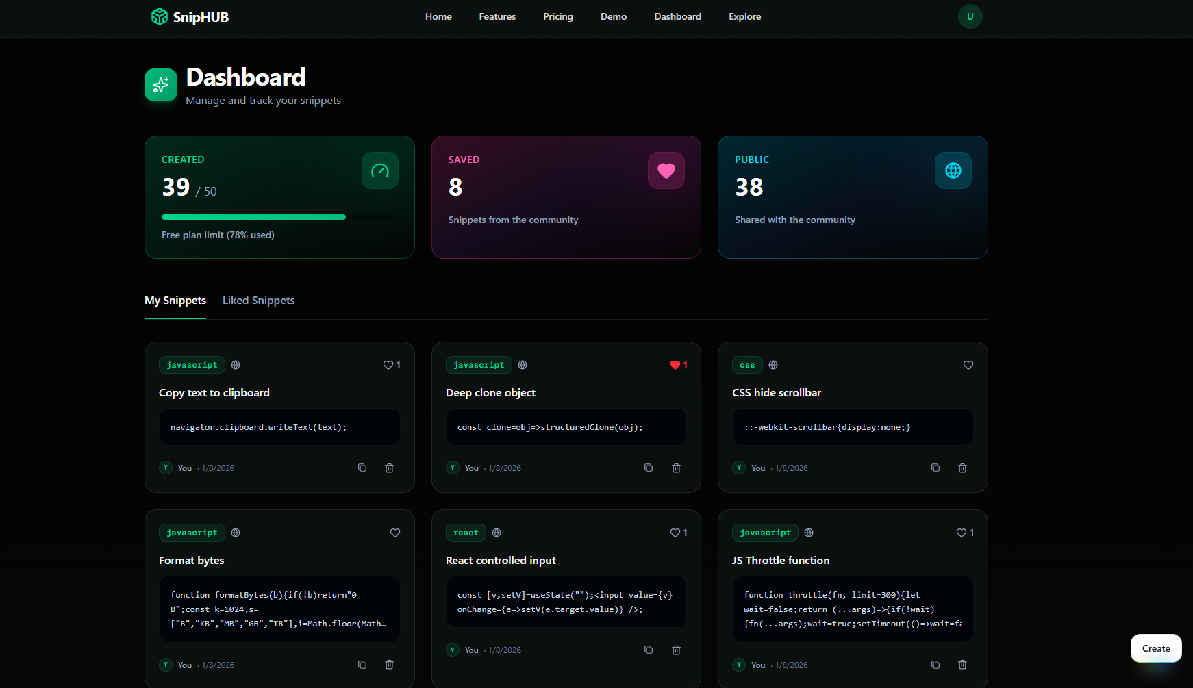Click the globe icon next to the css badge
The width and height of the screenshot is (1193, 688).
click(773, 365)
